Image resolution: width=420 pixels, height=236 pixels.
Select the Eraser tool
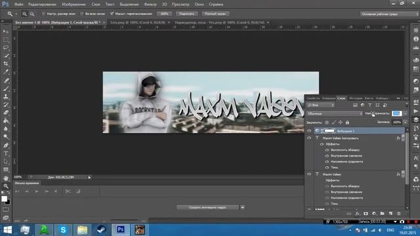[x=6, y=112]
